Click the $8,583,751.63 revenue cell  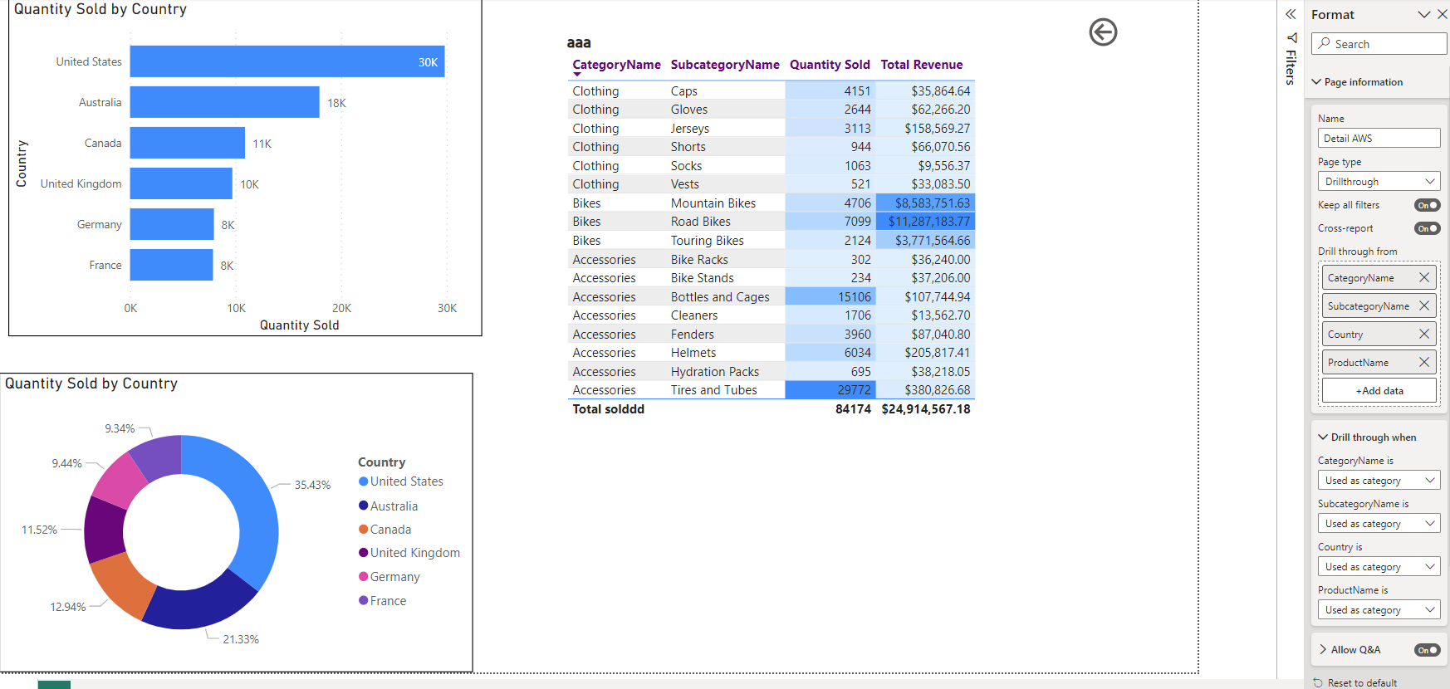(x=924, y=203)
